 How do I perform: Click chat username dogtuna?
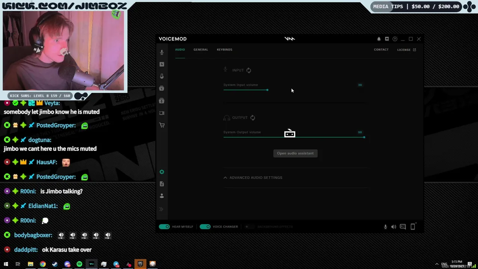pos(40,140)
